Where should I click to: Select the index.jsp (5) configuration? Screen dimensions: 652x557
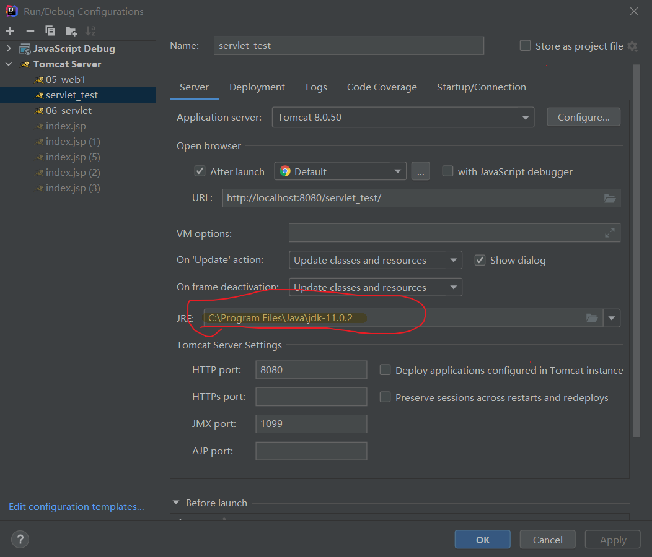coord(77,157)
